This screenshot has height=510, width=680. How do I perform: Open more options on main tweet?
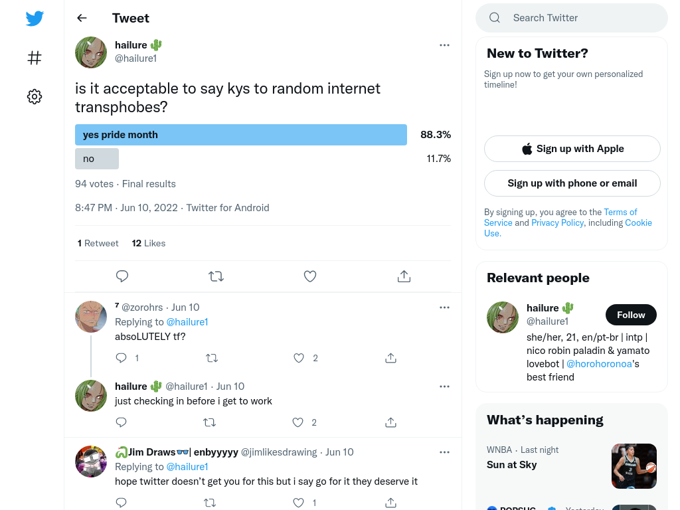tap(444, 45)
